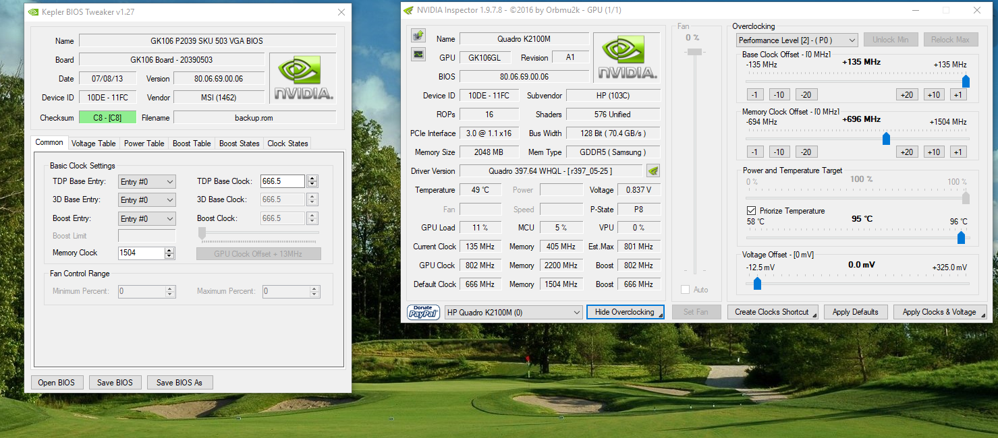Open the TDP Base Entry dropdown
Viewport: 998px width, 438px height.
[x=147, y=181]
